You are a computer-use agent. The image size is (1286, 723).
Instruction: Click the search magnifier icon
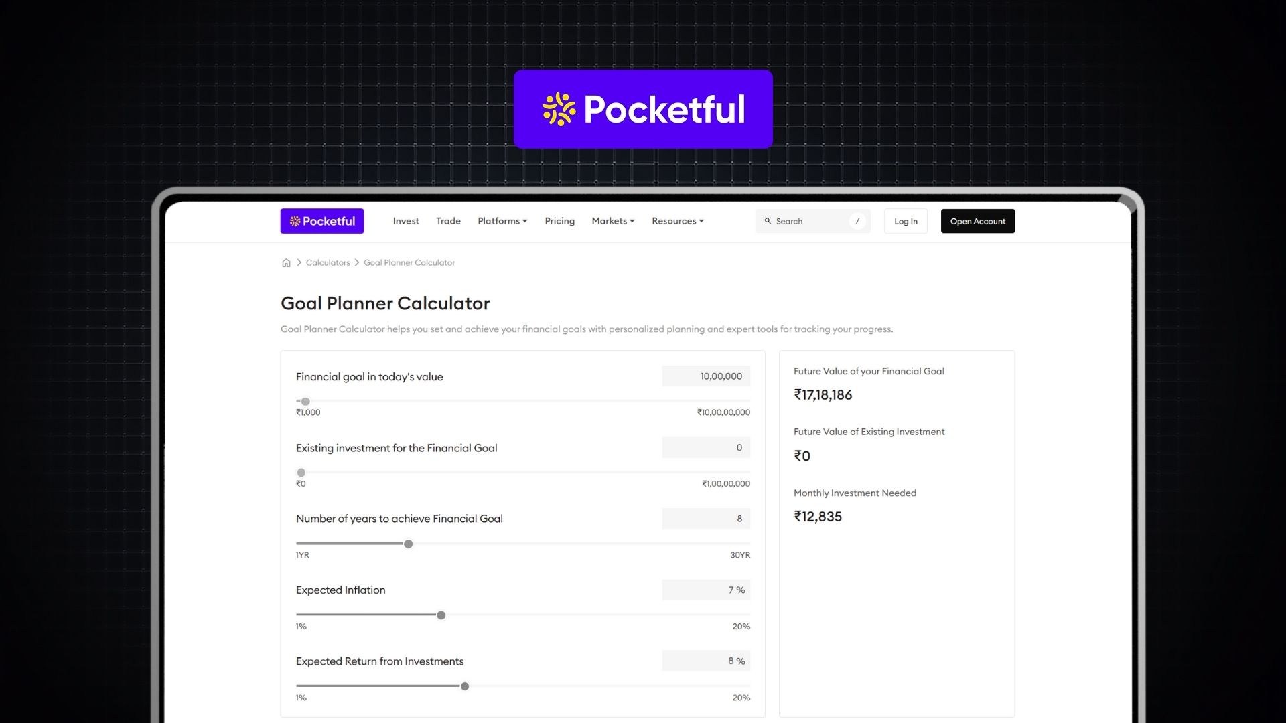point(768,221)
